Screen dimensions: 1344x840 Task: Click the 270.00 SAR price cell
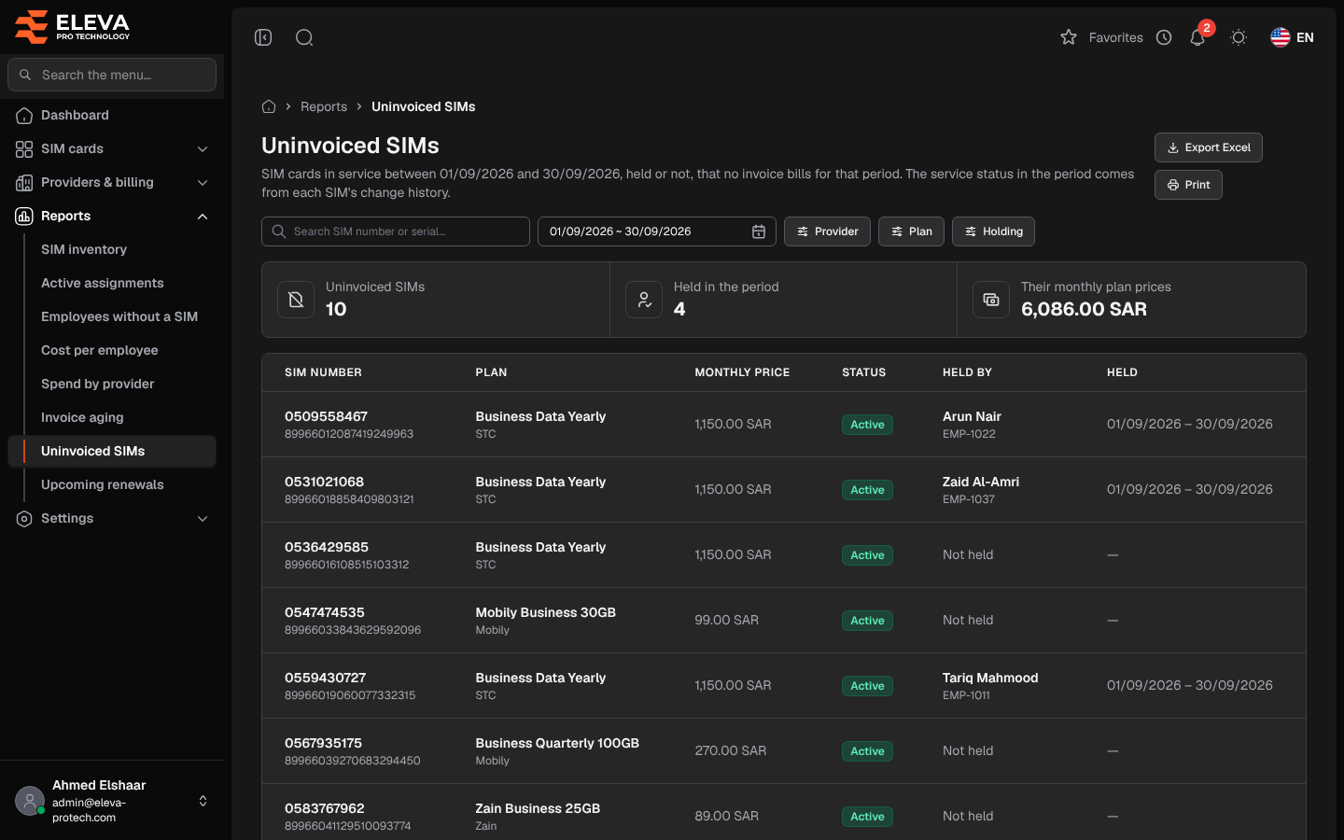point(731,750)
